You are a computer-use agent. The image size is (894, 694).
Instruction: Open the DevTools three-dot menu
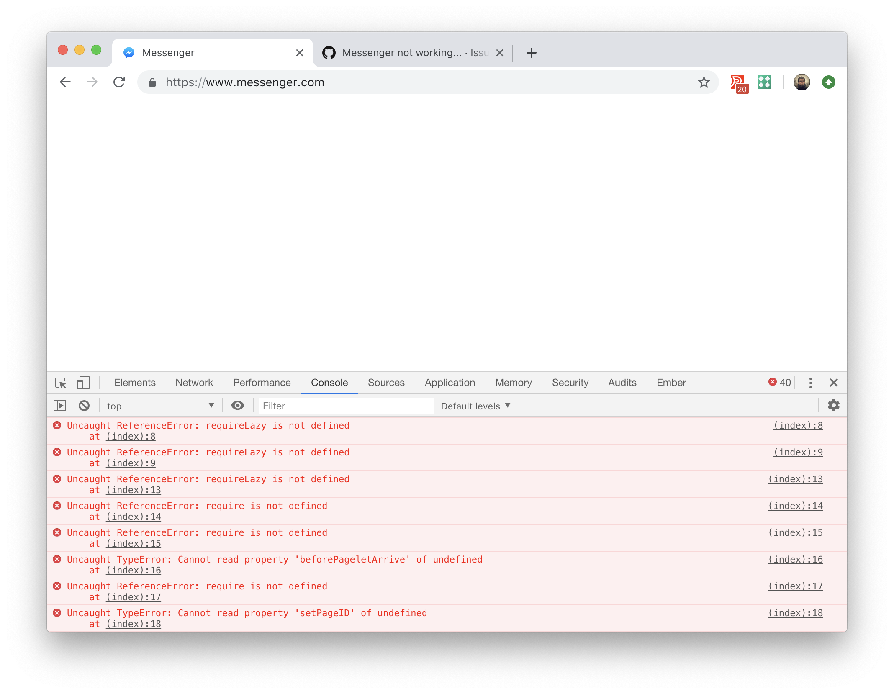click(811, 383)
